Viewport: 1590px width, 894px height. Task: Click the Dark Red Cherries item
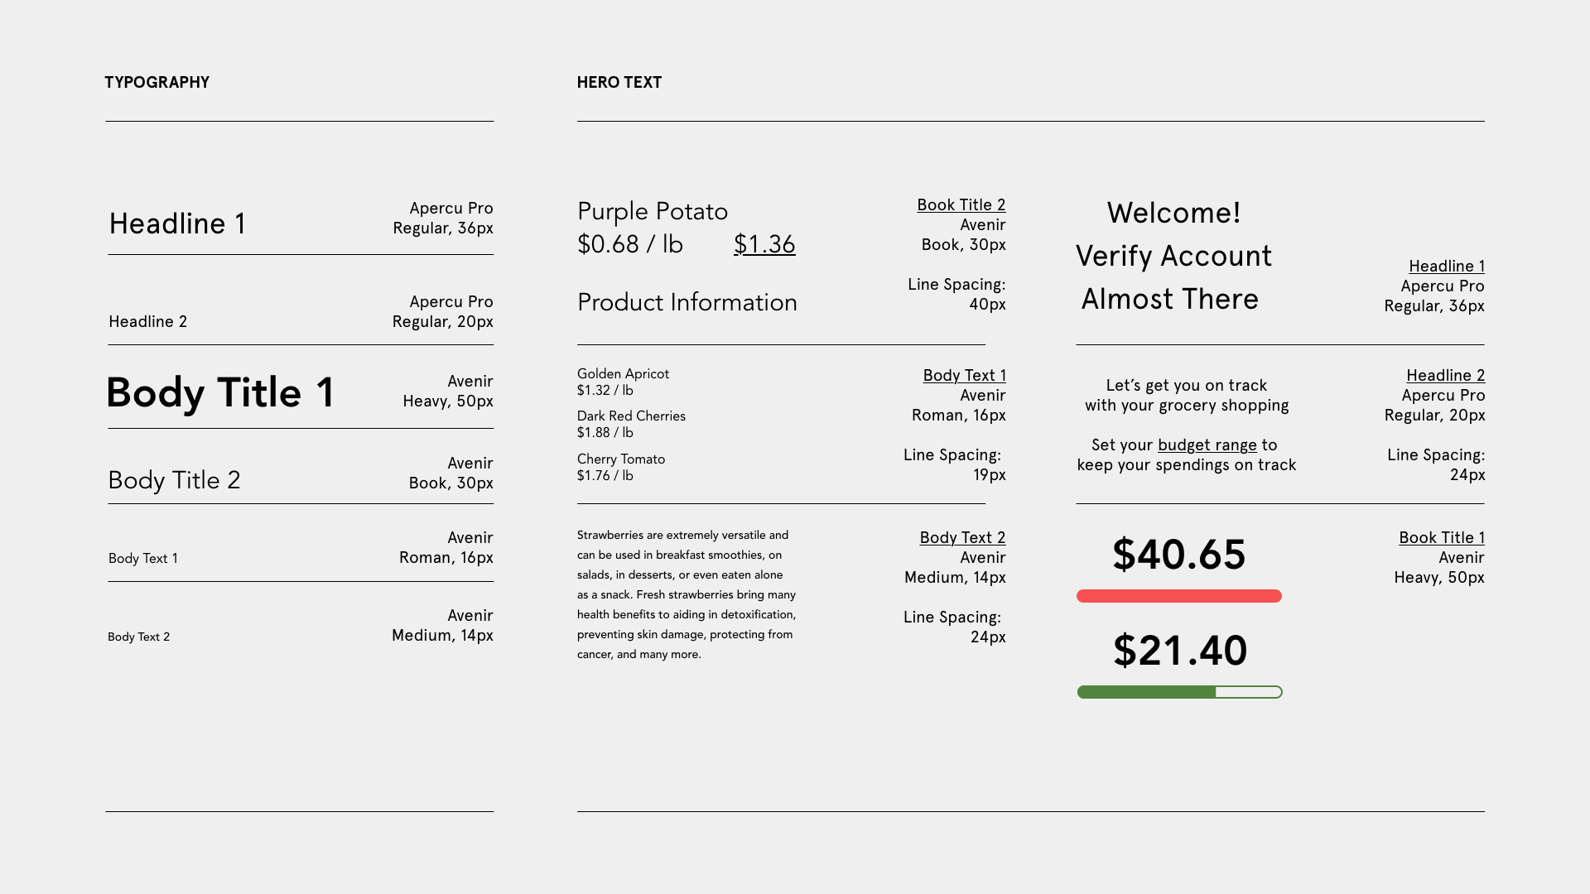tap(631, 416)
